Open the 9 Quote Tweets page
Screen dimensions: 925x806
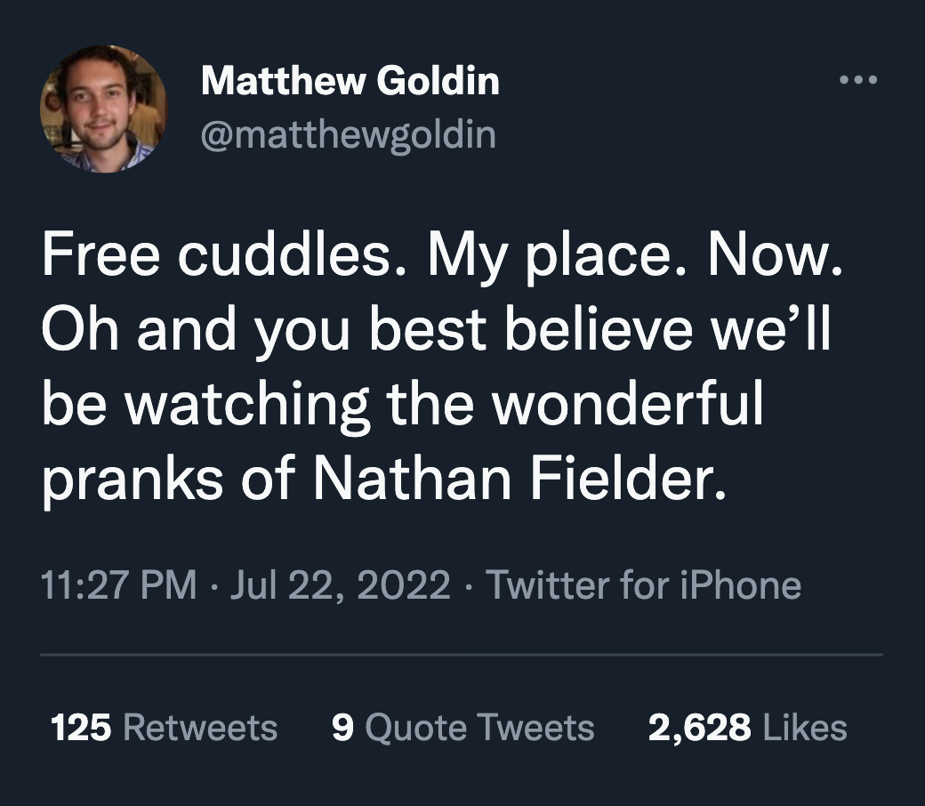pyautogui.click(x=463, y=728)
